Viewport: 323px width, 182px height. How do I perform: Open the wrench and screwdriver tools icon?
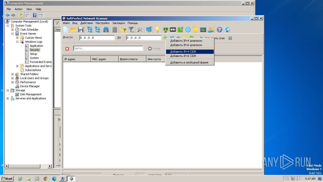coord(140,30)
